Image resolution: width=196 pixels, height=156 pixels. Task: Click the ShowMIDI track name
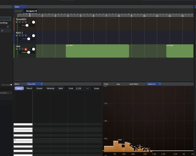click(x=21, y=19)
